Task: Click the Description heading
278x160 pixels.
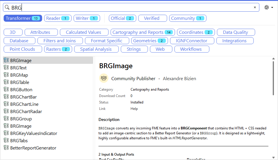Action: pyautogui.click(x=109, y=119)
